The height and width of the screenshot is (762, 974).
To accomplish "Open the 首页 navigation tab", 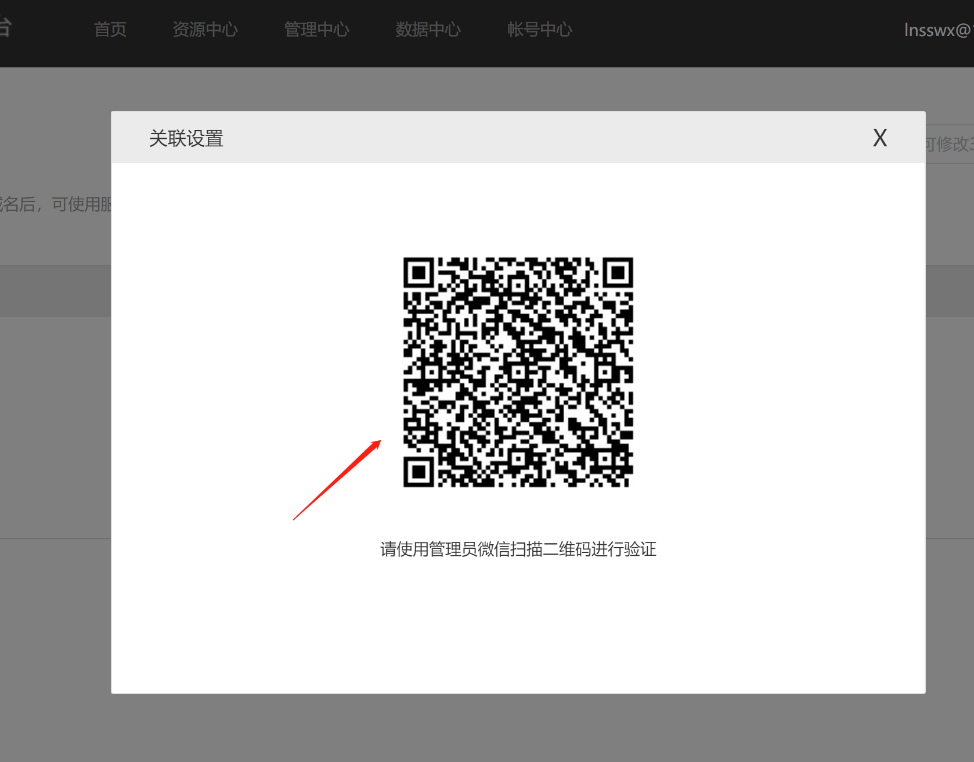I will click(x=110, y=30).
